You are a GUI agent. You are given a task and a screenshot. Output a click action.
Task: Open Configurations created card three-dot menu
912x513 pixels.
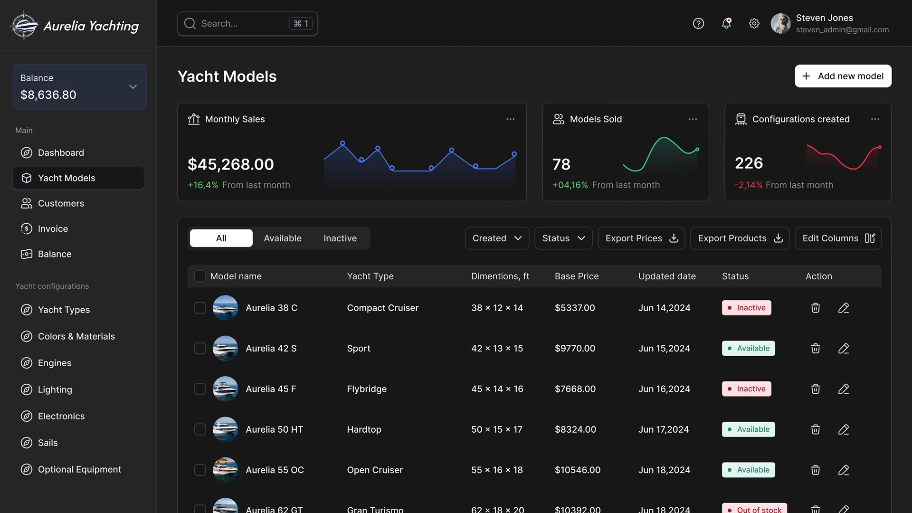(875, 119)
